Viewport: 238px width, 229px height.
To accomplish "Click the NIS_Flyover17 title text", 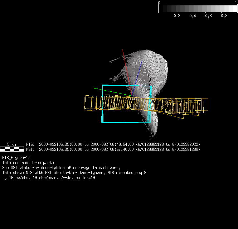I will tap(16, 158).
